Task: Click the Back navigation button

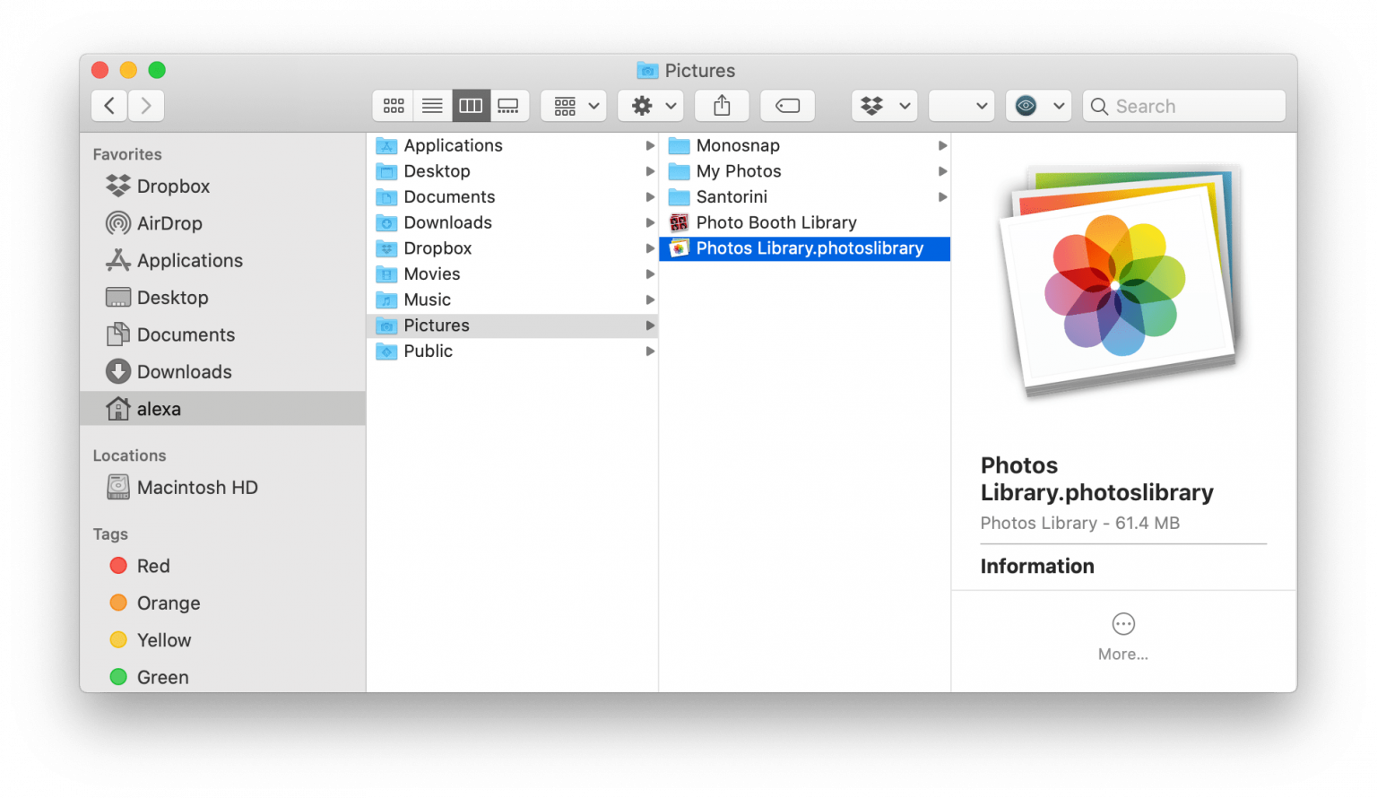Action: pos(108,105)
